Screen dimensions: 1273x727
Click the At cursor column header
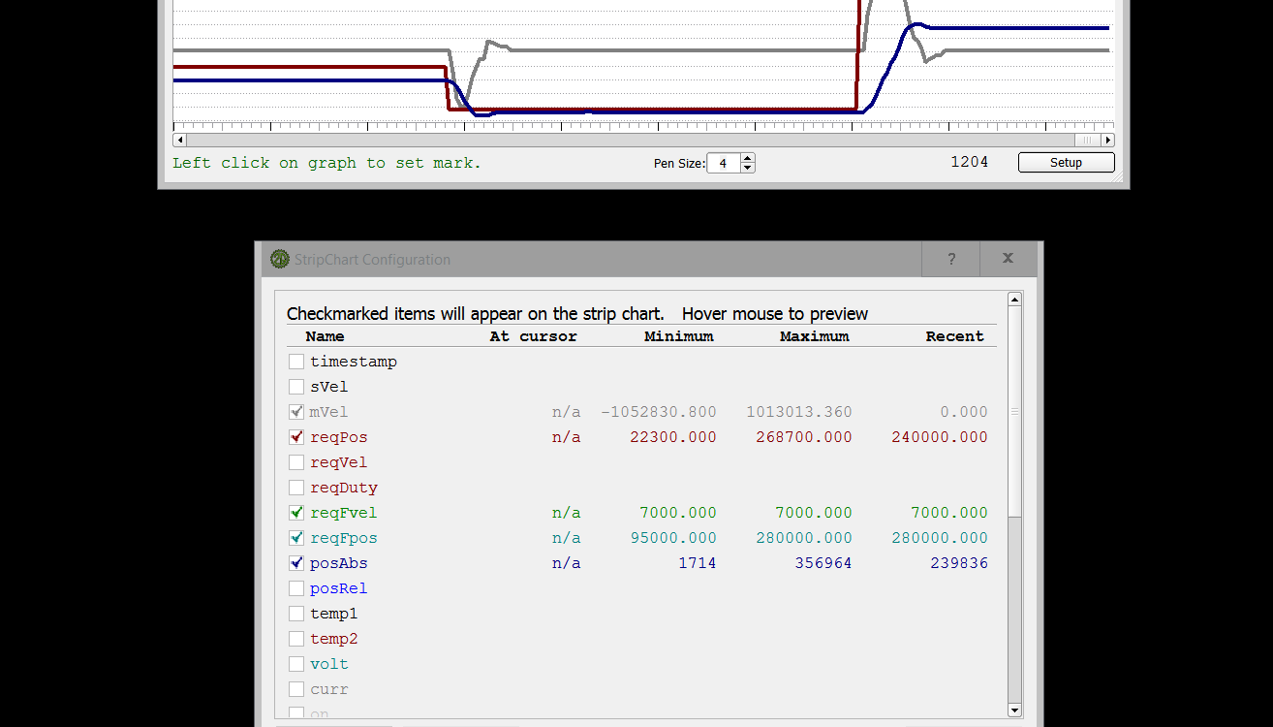click(x=533, y=336)
